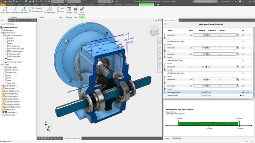255x143 pixels.
Task: Click the Generate Report icon
Action: click(x=49, y=10)
